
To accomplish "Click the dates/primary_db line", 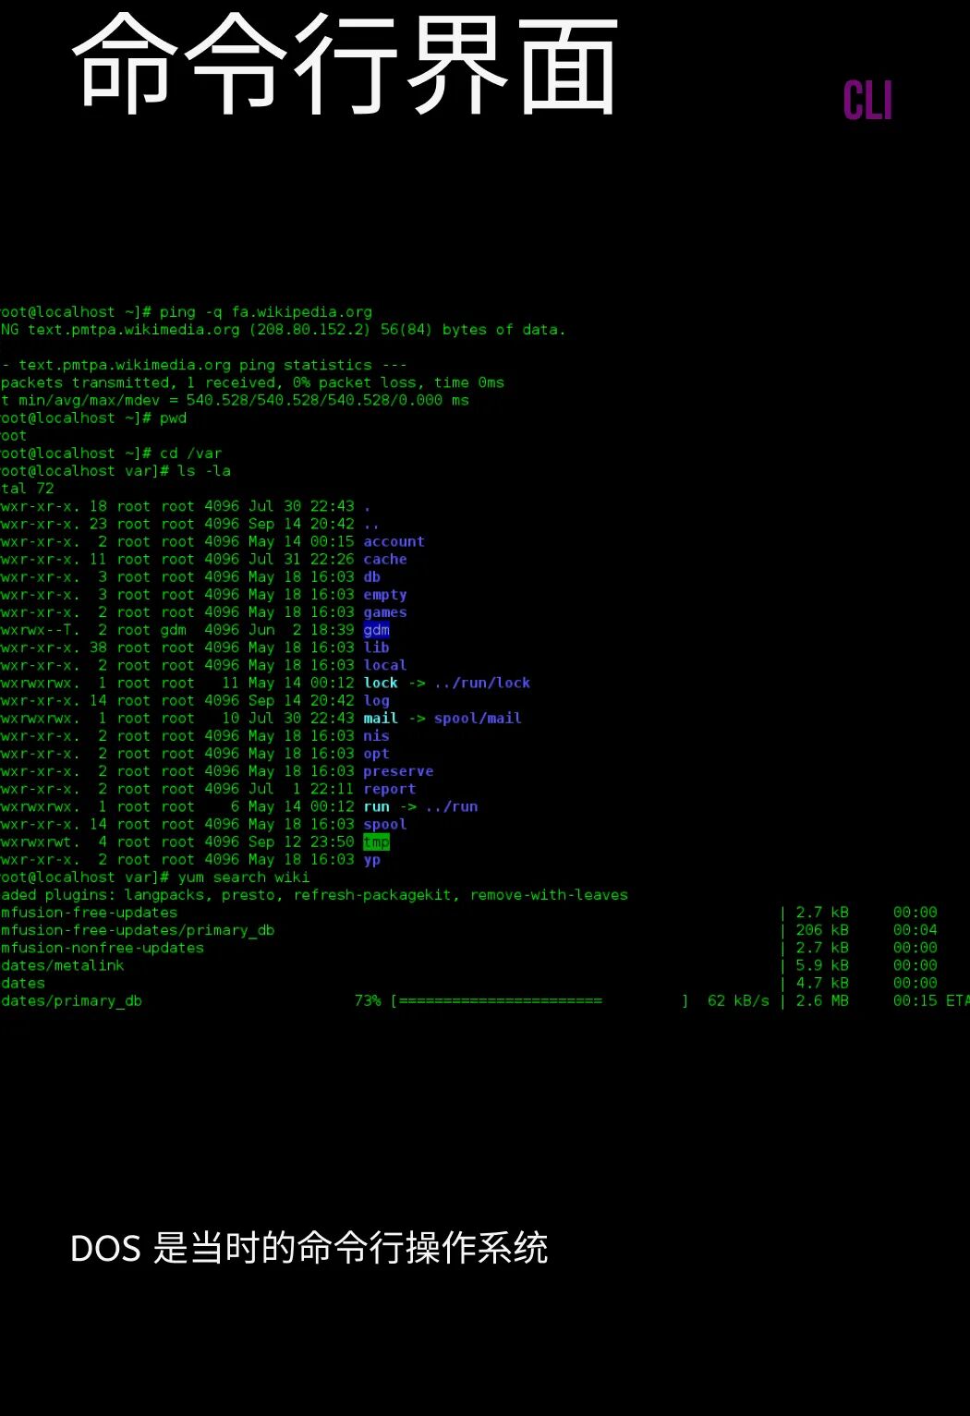I will (x=71, y=1001).
